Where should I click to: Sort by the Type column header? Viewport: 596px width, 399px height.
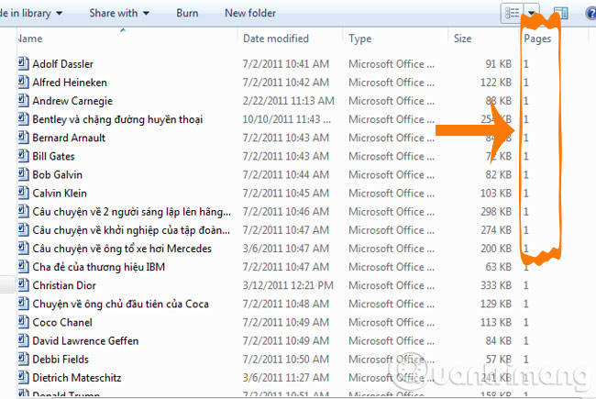click(360, 39)
